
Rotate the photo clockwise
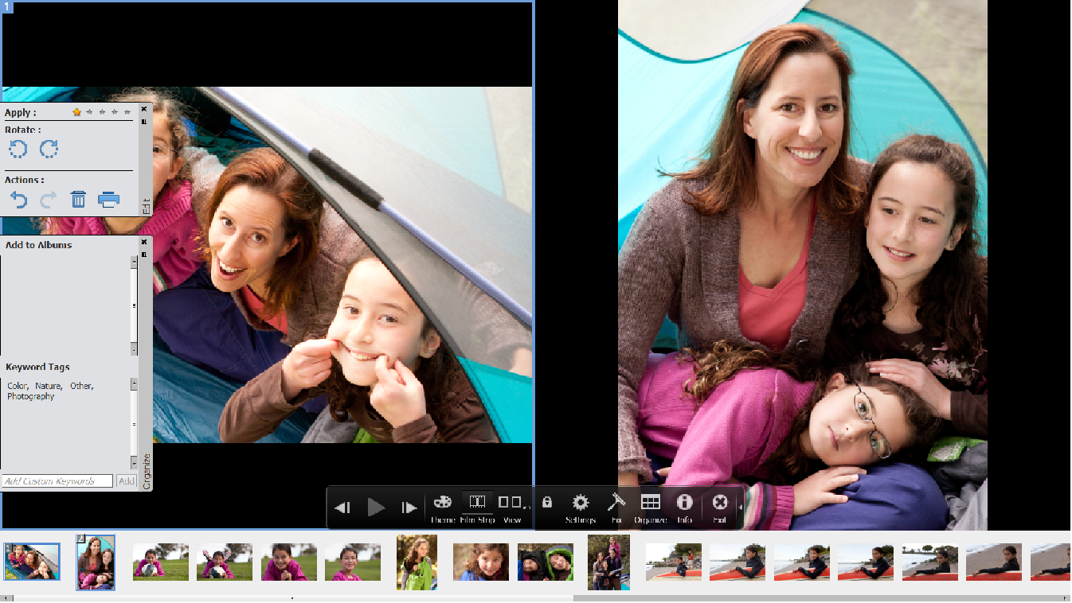48,149
